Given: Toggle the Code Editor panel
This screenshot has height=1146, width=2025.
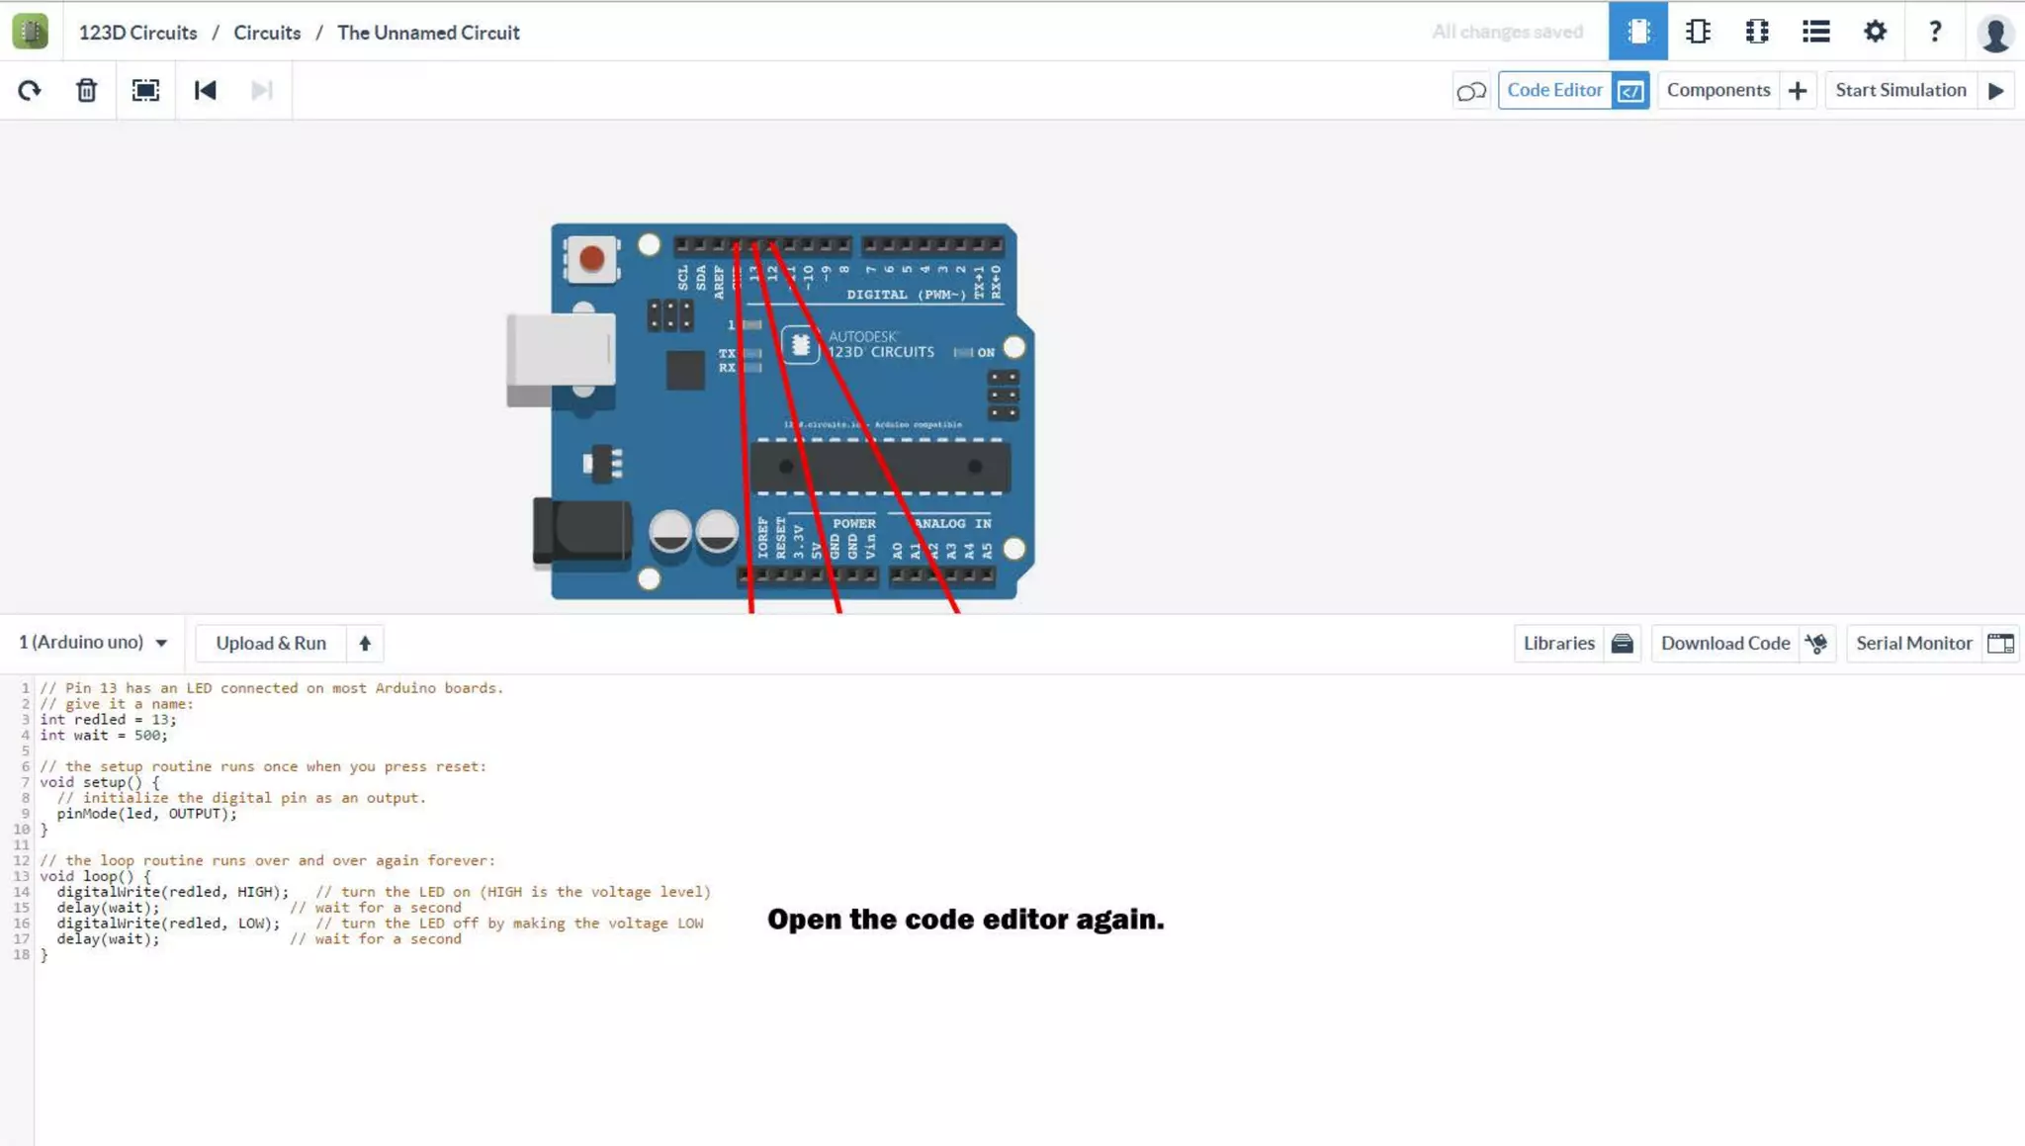Looking at the screenshot, I should [x=1573, y=90].
